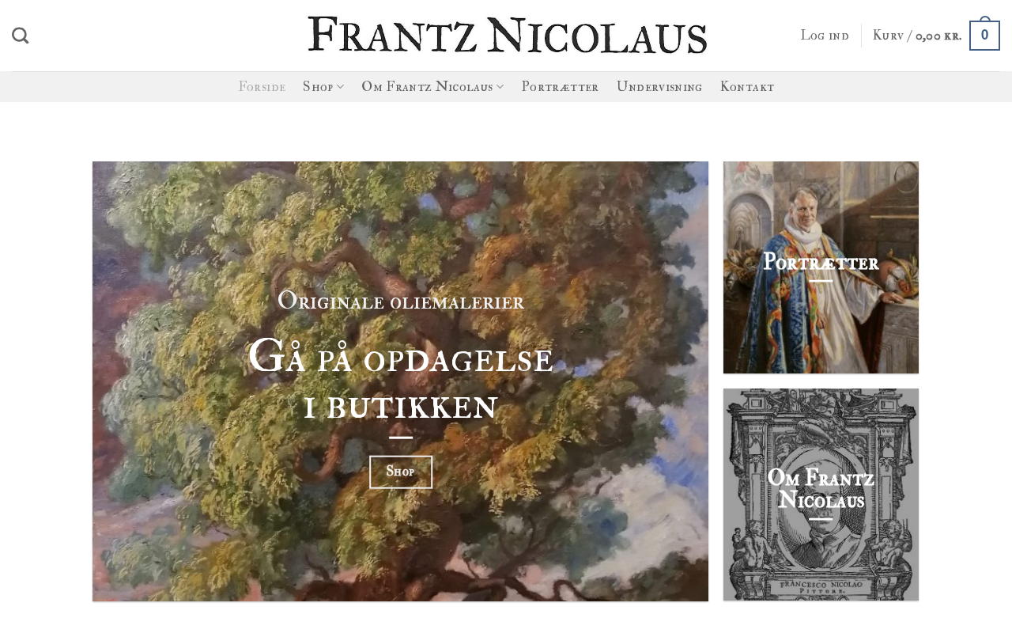Expand the Om Frantz Nicolaus chevron

pyautogui.click(x=500, y=87)
